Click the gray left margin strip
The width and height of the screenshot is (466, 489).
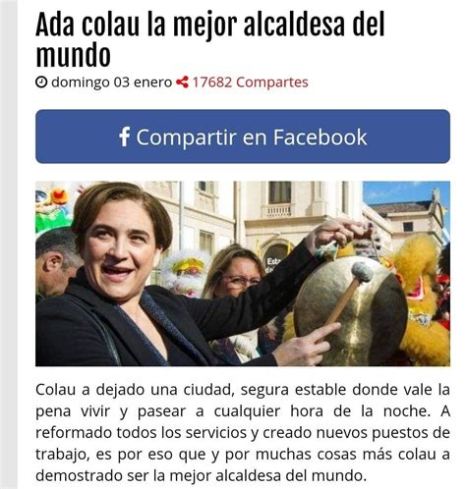tap(9, 244)
